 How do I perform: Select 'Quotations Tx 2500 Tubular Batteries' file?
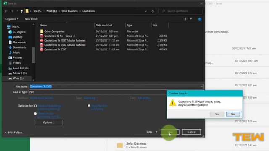pos(65,45)
